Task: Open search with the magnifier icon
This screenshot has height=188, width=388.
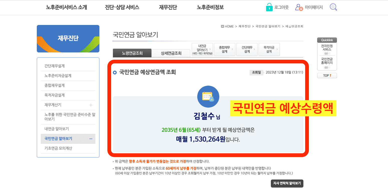Action: pyautogui.click(x=333, y=7)
